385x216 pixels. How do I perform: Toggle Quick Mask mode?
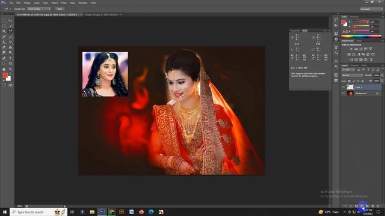[4, 85]
